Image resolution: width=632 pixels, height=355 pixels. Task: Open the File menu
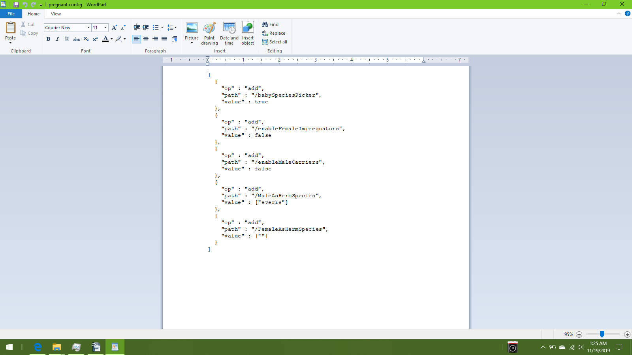[11, 14]
